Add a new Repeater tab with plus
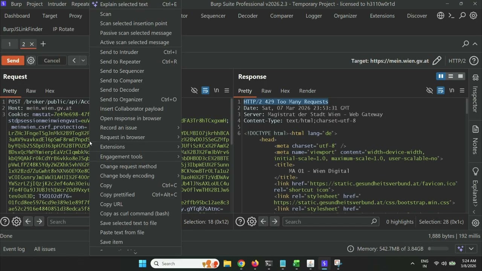 (x=43, y=44)
